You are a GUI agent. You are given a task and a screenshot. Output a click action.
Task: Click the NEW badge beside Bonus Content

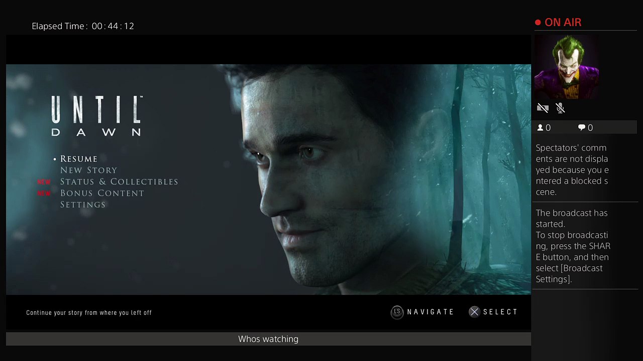pos(44,194)
